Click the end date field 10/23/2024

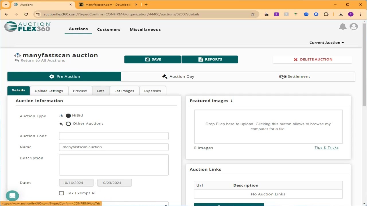pos(114,183)
